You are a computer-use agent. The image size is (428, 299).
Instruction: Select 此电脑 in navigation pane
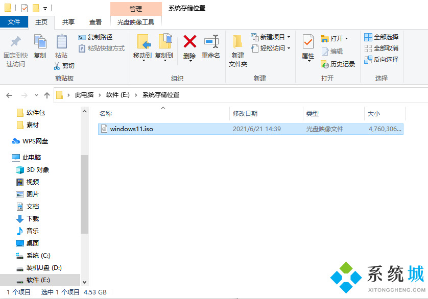click(x=26, y=158)
